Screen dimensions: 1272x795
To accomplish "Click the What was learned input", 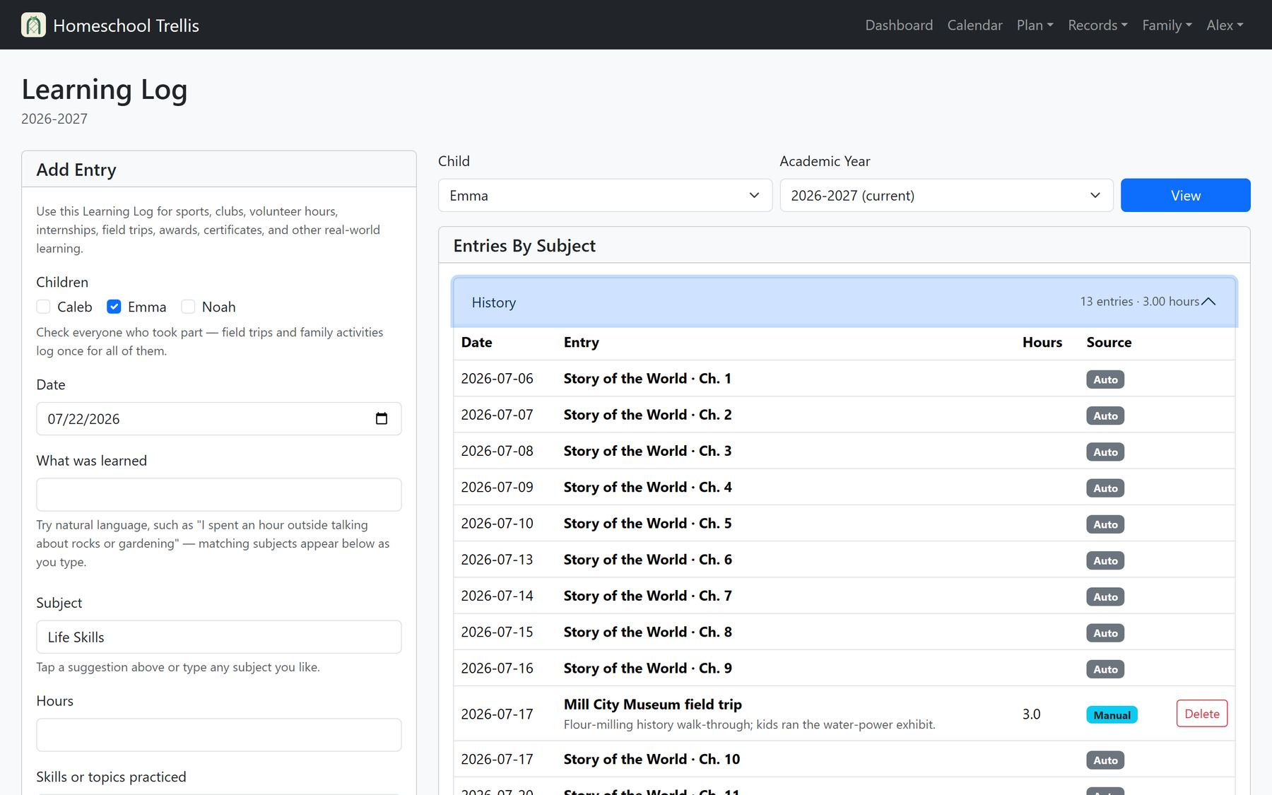I will point(218,495).
